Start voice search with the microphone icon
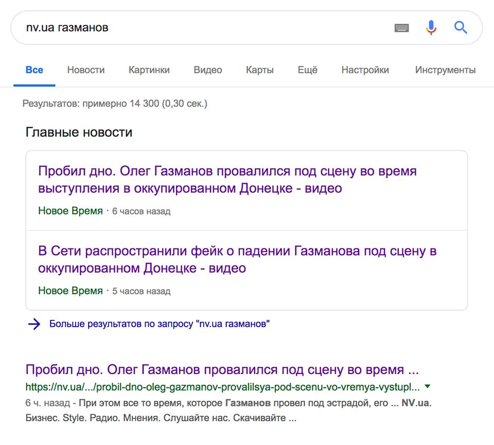The image size is (494, 445). pyautogui.click(x=431, y=28)
